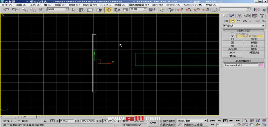Screen dimensions: 268x127
Task: Toggle the 3D Snaps magnet icon
Action: click(x=180, y=10)
